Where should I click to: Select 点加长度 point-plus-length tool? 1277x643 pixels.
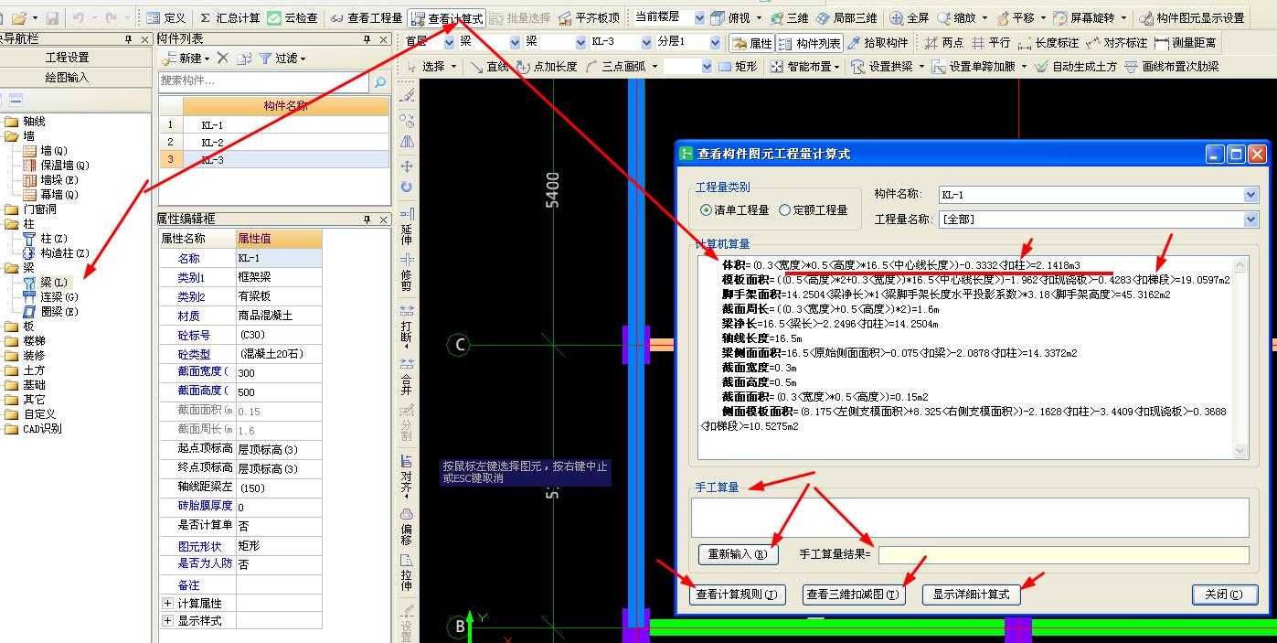click(547, 67)
